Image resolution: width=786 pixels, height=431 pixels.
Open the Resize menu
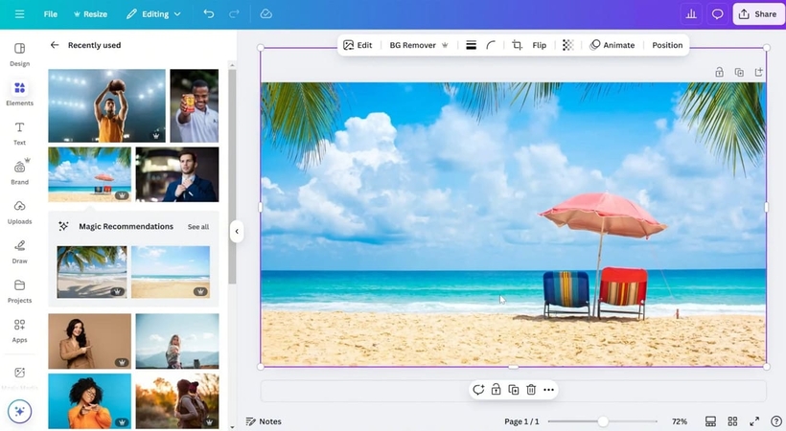[x=90, y=14]
